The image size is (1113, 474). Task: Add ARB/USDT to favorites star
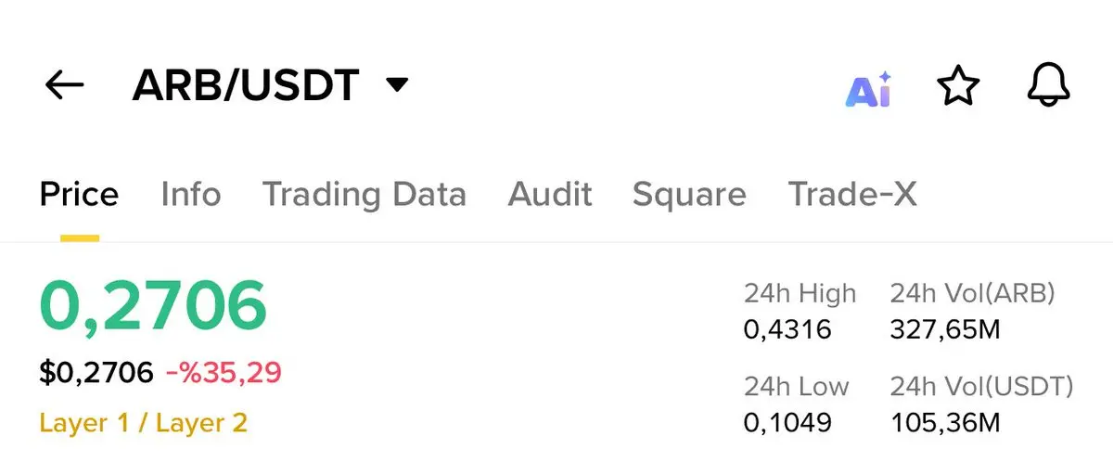958,86
